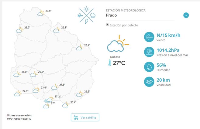
Task: Select the 23.2° station on the map
Action: (x=57, y=30)
